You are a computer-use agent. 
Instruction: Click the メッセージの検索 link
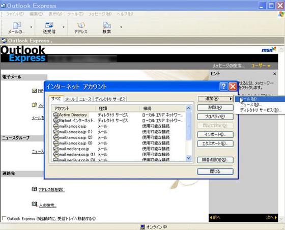(x=229, y=66)
